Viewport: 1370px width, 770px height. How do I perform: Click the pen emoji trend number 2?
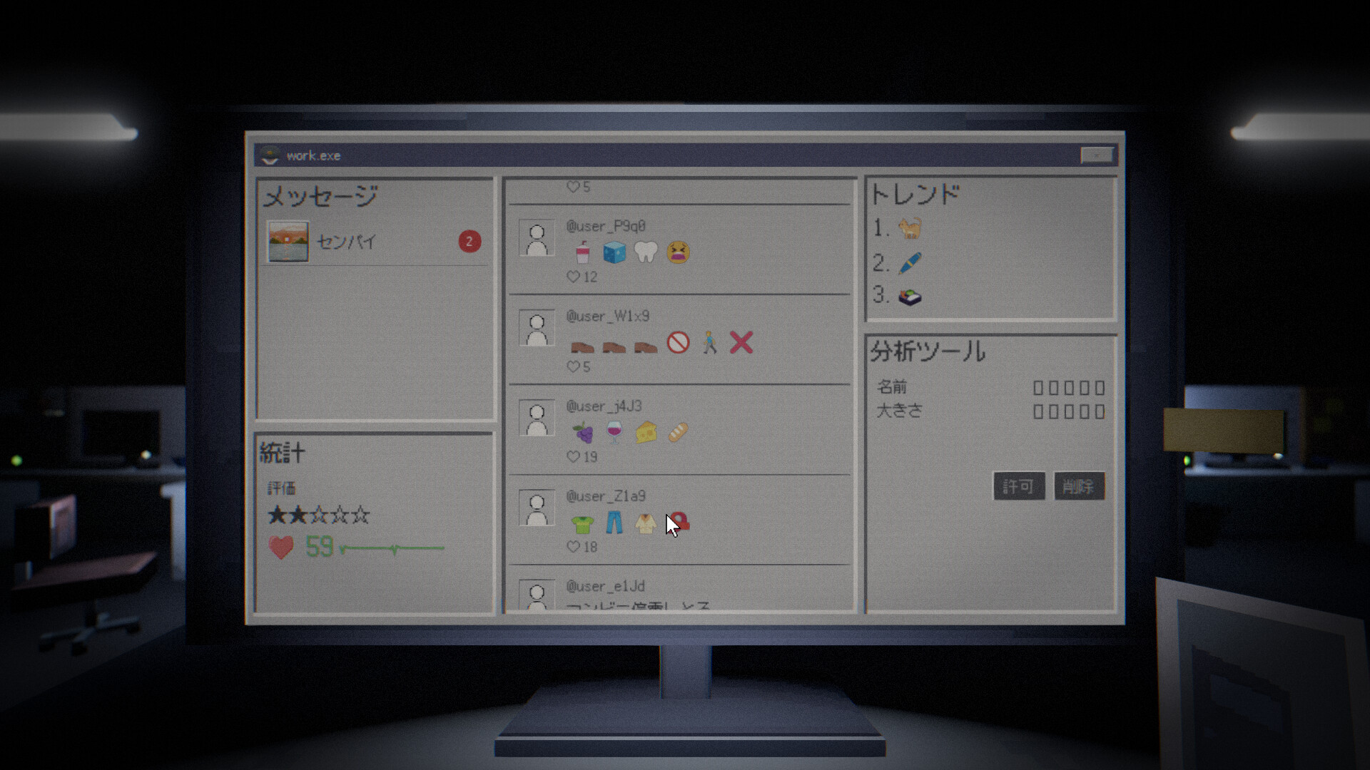pos(910,263)
